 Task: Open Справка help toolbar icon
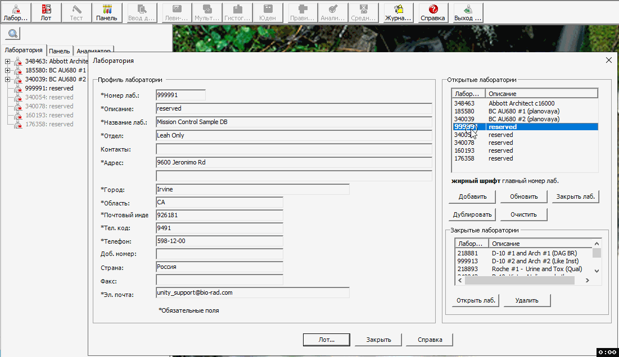[x=433, y=12]
